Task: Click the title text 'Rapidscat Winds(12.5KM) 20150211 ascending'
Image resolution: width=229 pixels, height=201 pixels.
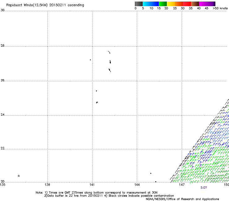Action: (x=45, y=5)
